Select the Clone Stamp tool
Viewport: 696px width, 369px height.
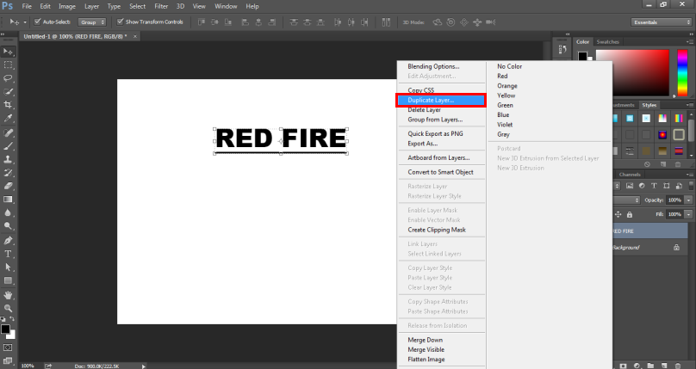pos(8,159)
